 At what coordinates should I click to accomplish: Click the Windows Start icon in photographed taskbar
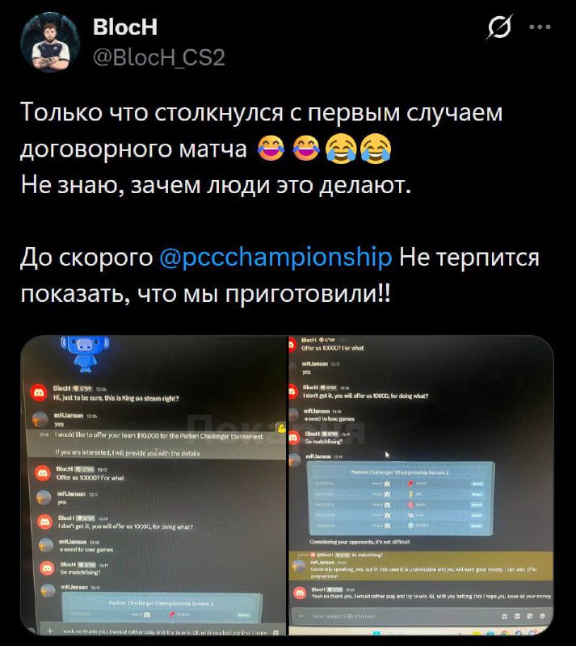point(376,632)
